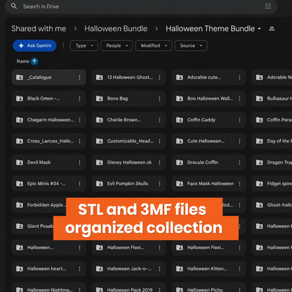Click the Name column header
This screenshot has width=292, height=292.
coord(22,61)
